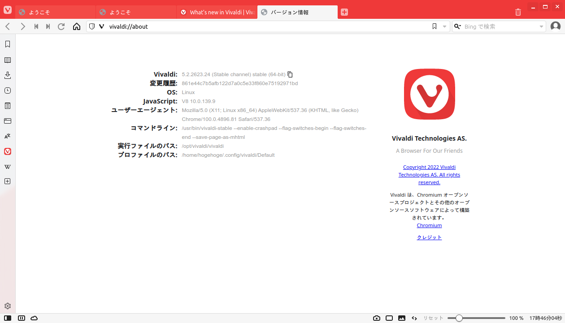Click the 変更履歴 revision hash
Image resolution: width=565 pixels, height=323 pixels.
point(240,83)
